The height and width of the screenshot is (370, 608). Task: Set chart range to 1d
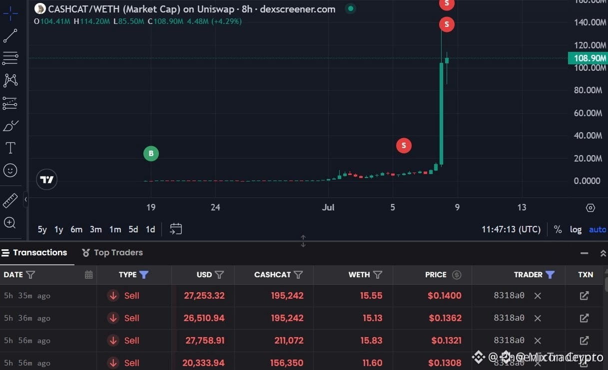click(x=150, y=229)
